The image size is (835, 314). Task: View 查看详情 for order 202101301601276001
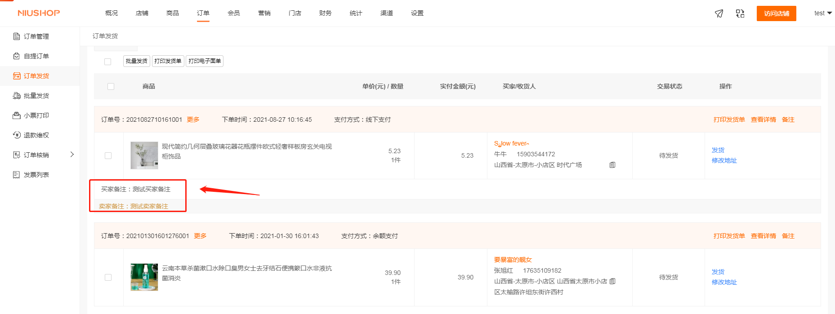tap(764, 236)
